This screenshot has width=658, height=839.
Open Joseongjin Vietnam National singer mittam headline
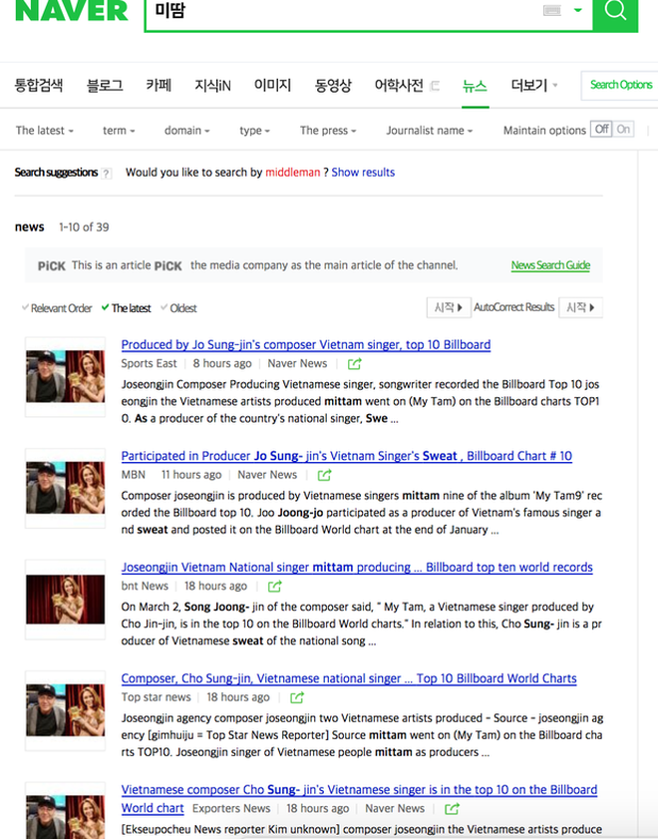357,568
